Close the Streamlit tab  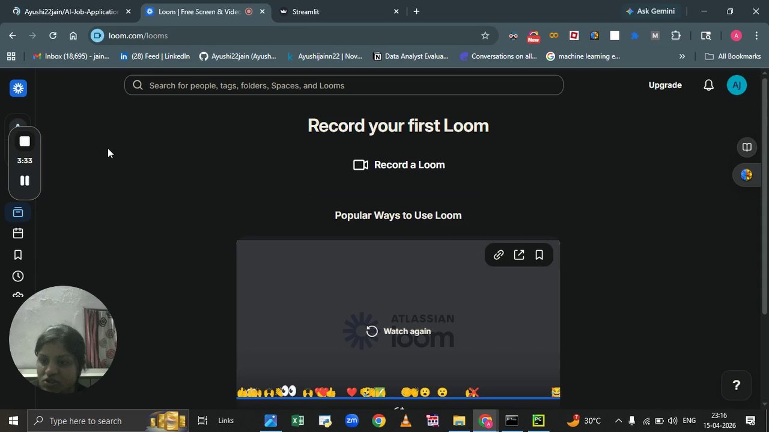coord(396,11)
